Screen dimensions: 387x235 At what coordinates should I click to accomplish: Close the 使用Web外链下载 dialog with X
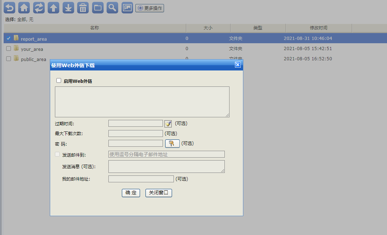click(238, 65)
